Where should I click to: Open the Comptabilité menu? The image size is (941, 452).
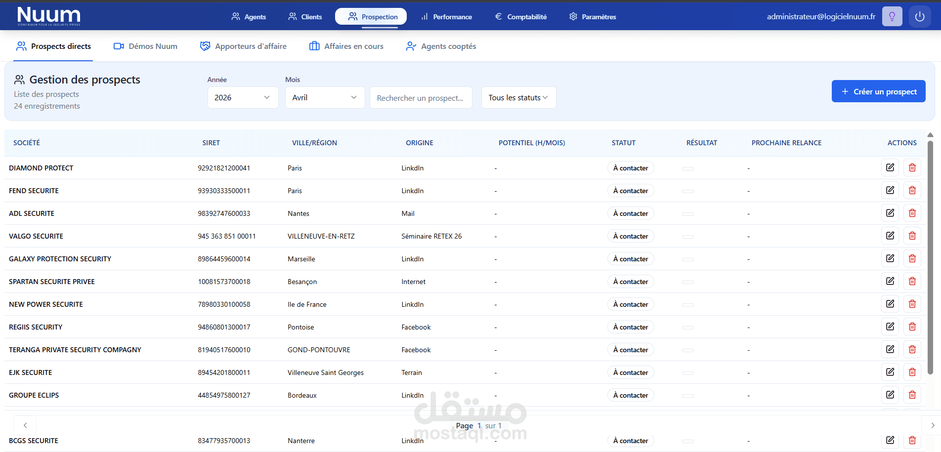521,17
